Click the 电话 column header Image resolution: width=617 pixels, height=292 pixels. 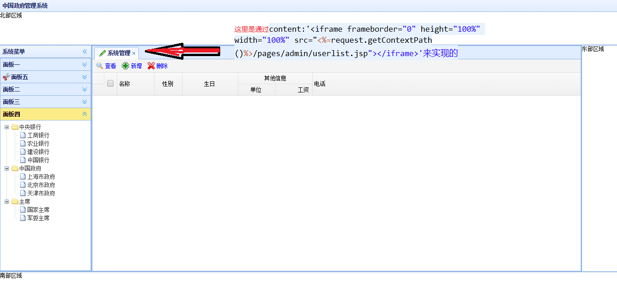tap(320, 84)
